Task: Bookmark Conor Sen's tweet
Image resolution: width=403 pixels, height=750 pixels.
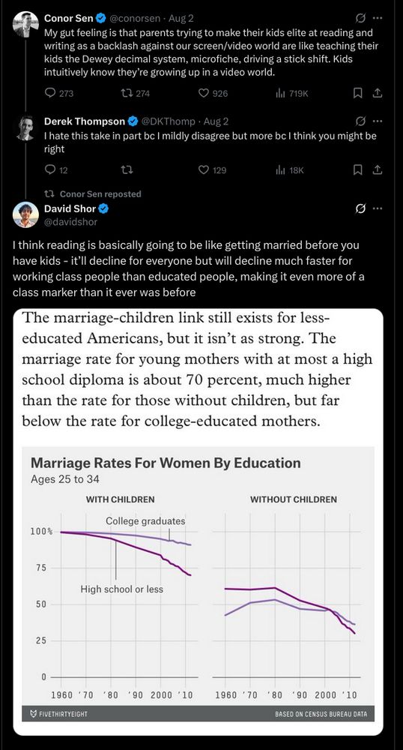Action: (x=357, y=93)
